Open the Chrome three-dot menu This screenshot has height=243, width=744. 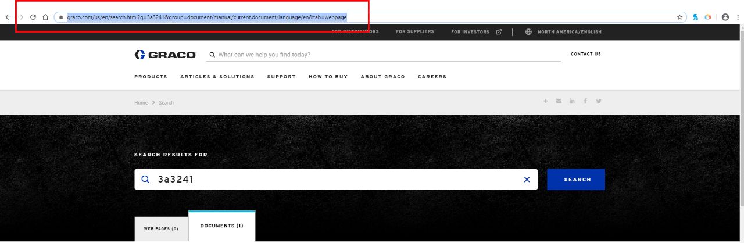(737, 17)
